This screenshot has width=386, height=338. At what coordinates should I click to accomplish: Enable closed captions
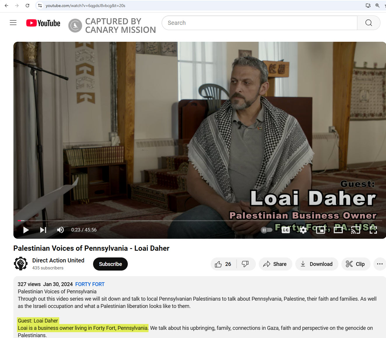[285, 230]
